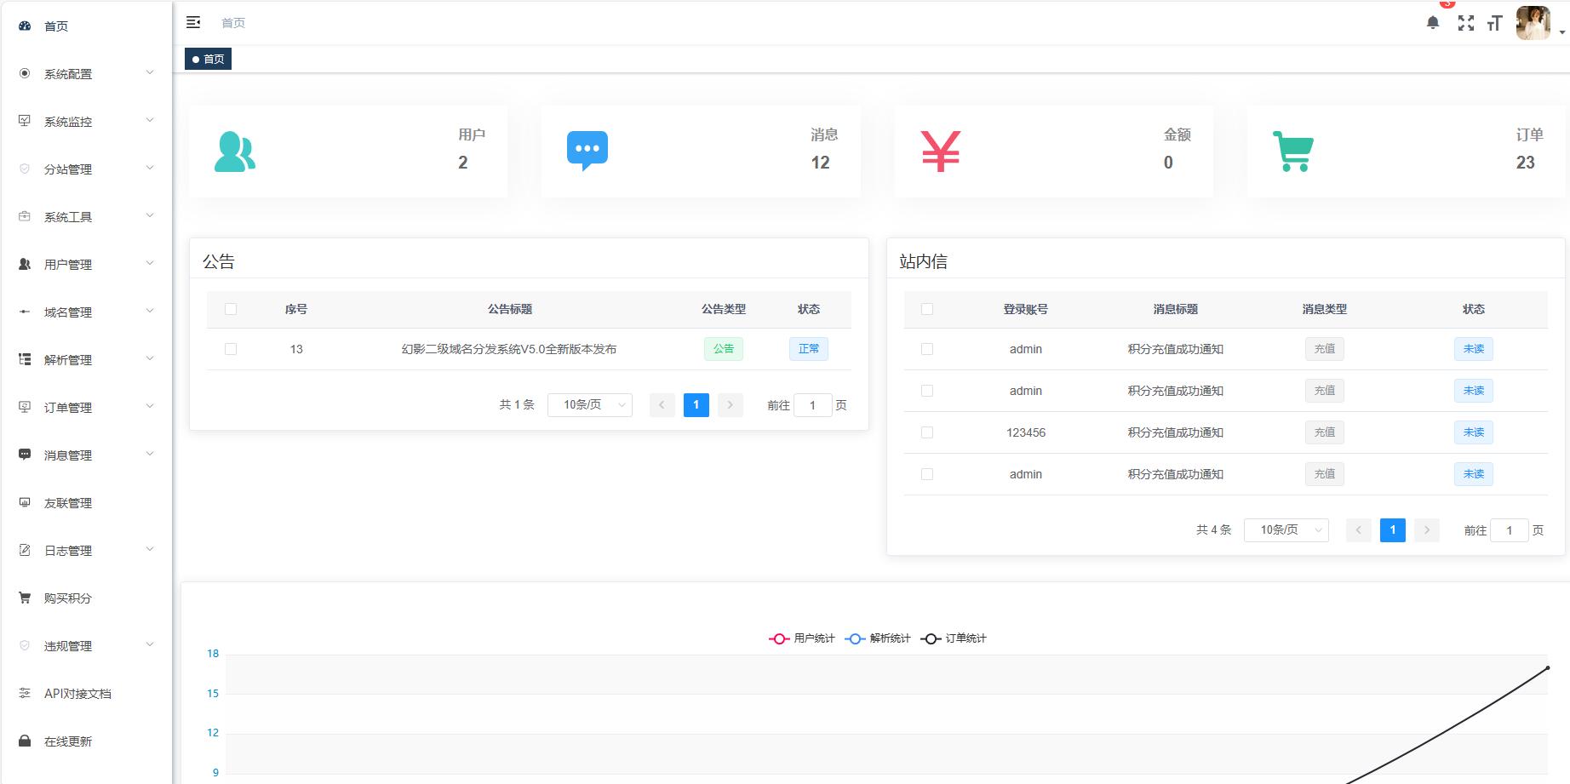Viewport: 1570px width, 784px height.
Task: Click the blue message bubble icon
Action: pyautogui.click(x=587, y=151)
